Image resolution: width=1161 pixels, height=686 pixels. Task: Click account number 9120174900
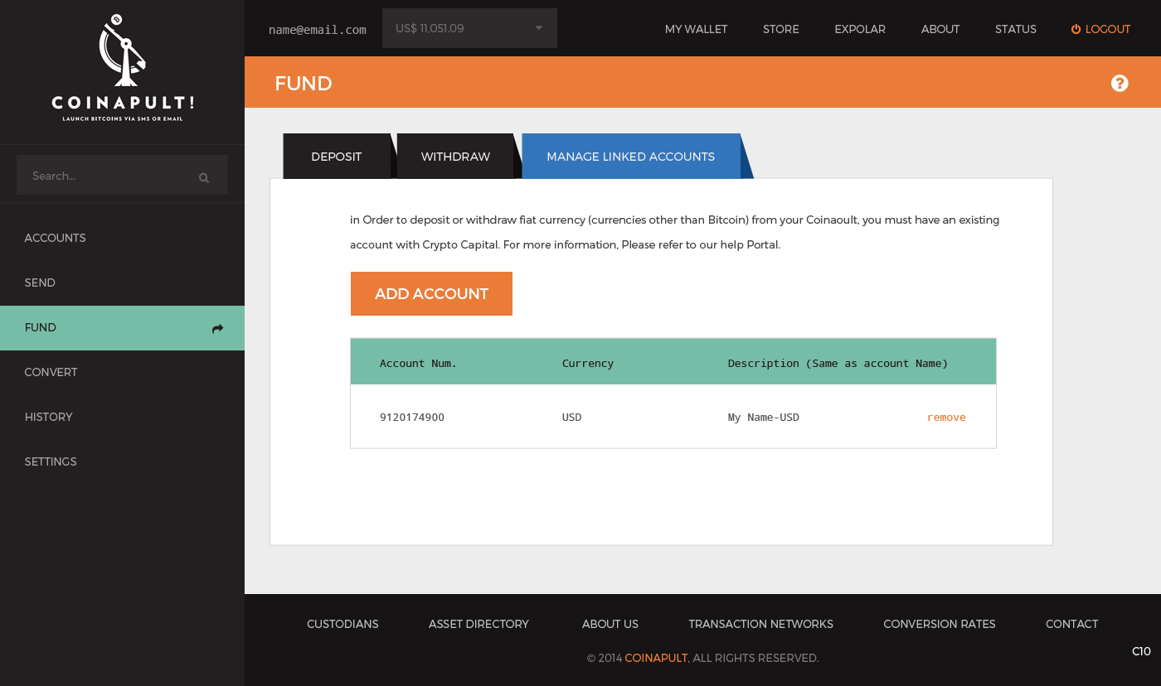click(x=412, y=417)
